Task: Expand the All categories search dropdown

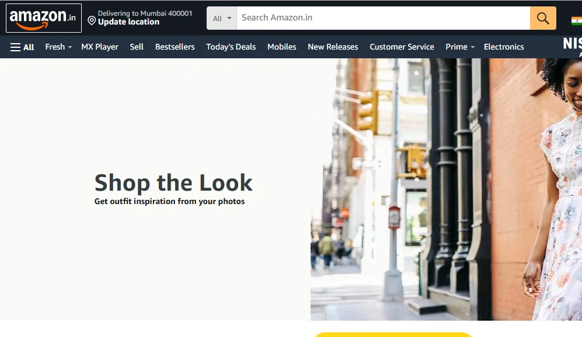Action: 221,17
